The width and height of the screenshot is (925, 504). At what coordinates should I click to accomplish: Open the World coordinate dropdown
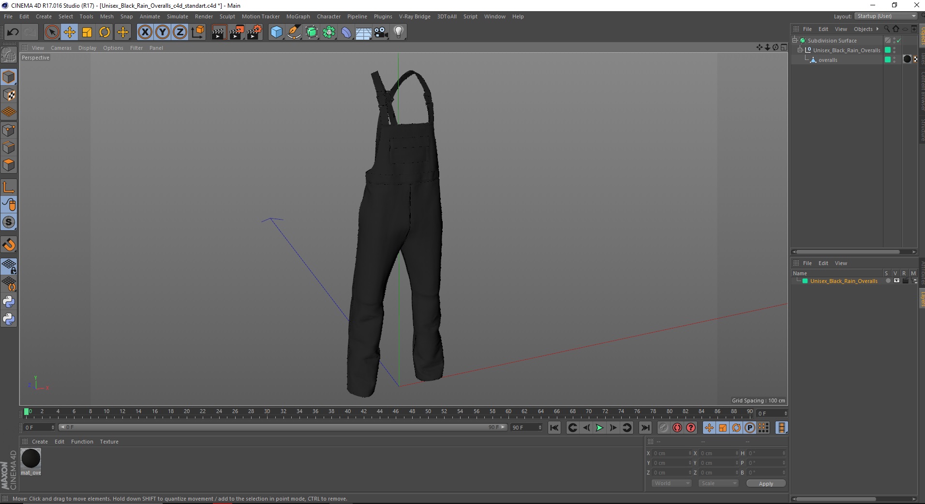click(671, 483)
